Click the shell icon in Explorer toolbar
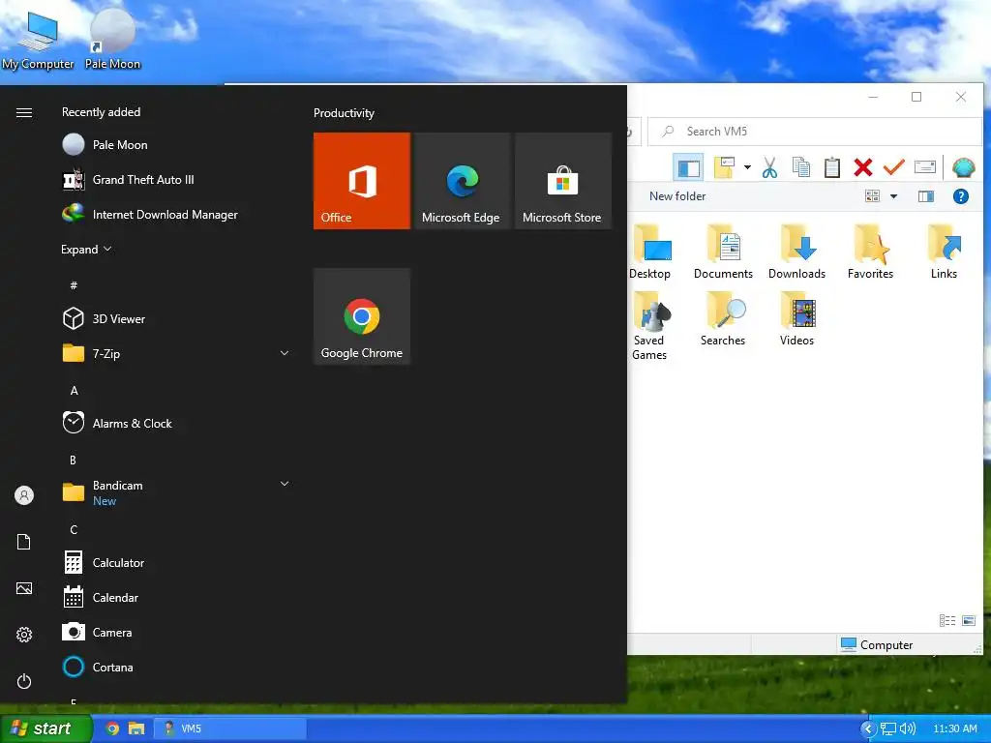991x743 pixels. coord(963,167)
